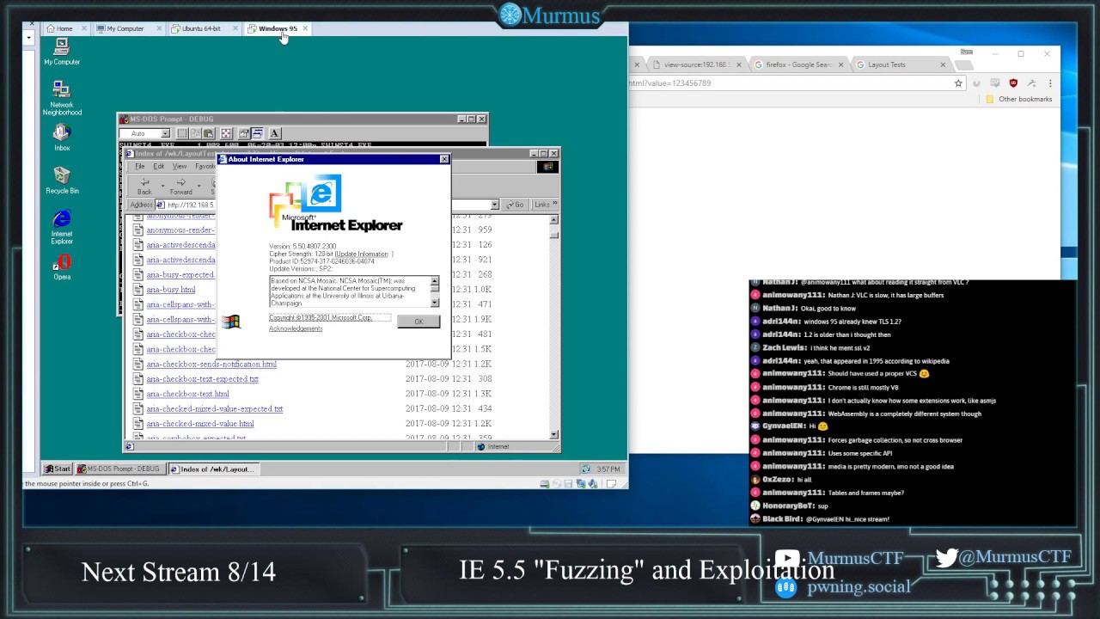Open the Recycle Bin desktop icon

tap(62, 181)
